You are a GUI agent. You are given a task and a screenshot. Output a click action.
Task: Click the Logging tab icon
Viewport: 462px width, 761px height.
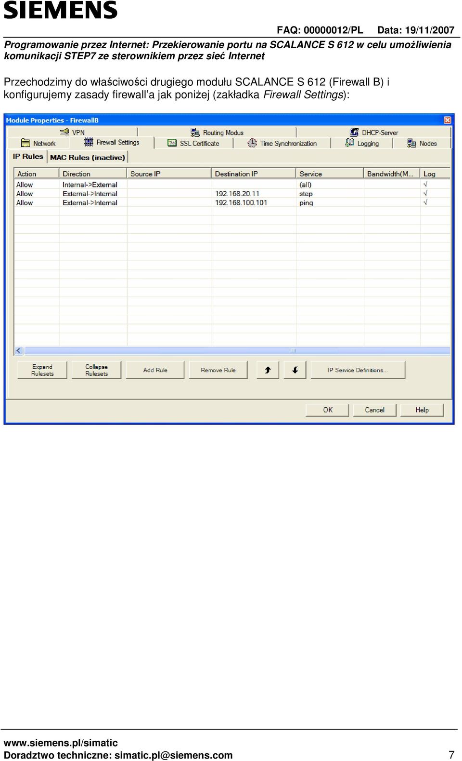pyautogui.click(x=350, y=143)
